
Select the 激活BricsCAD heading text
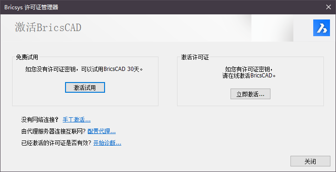[48, 28]
